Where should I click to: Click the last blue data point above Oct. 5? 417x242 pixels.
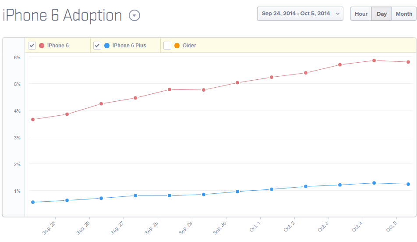click(x=408, y=184)
